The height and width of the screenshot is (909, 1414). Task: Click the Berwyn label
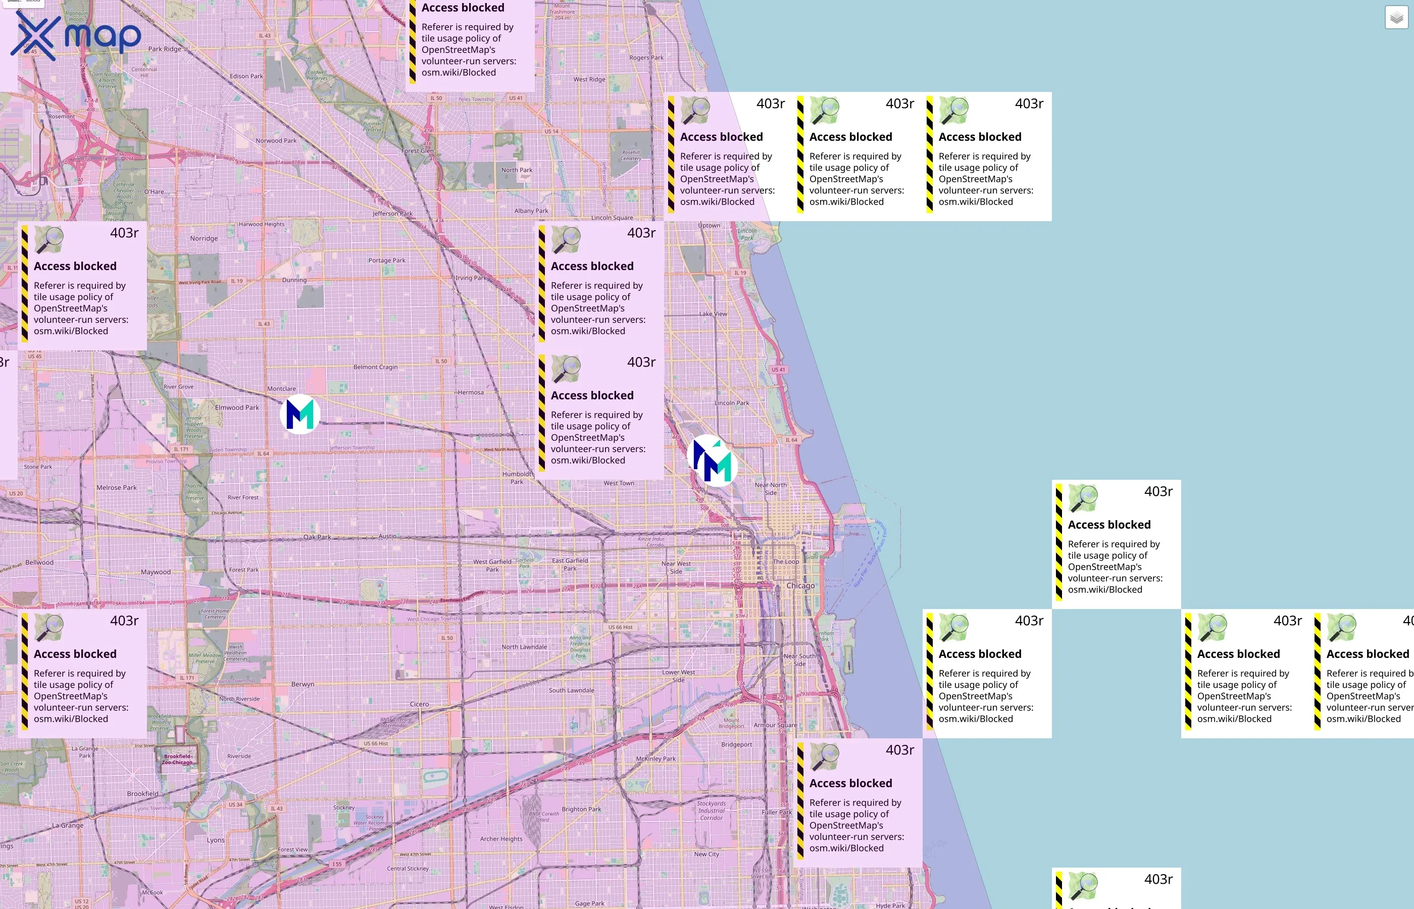coord(302,684)
